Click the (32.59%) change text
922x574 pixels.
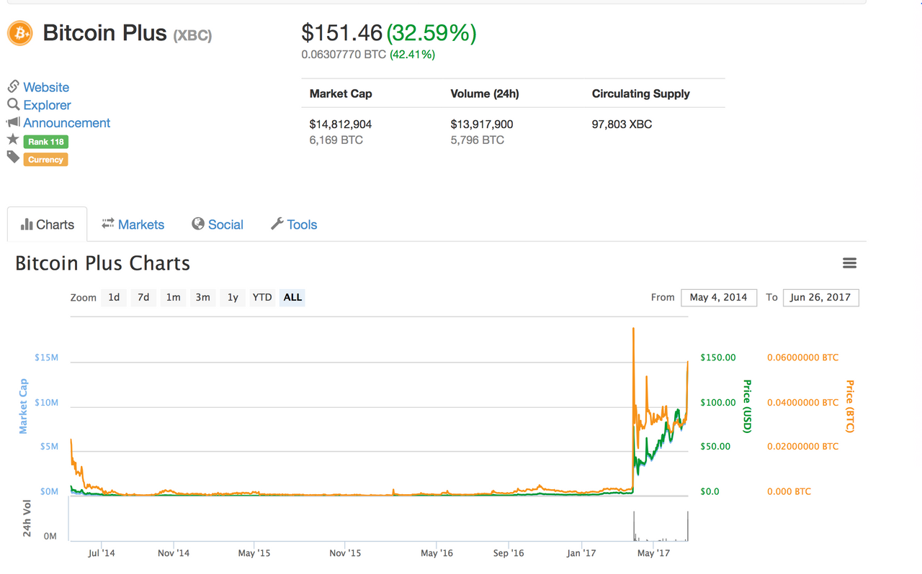point(431,32)
